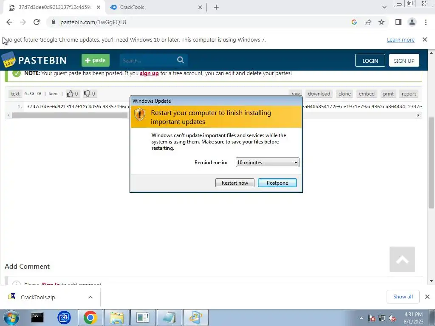The image size is (435, 326).
Task: Open the Google icon in the address bar
Action: (354, 22)
